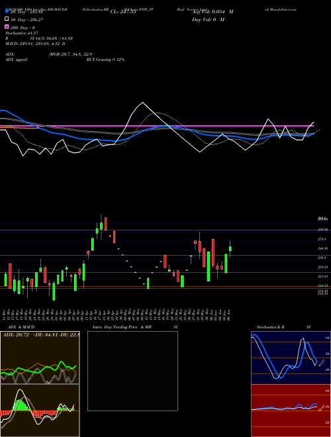The width and height of the screenshot is (331, 437).
Task: Click the 251.8 price axis label
Action: [322, 239]
